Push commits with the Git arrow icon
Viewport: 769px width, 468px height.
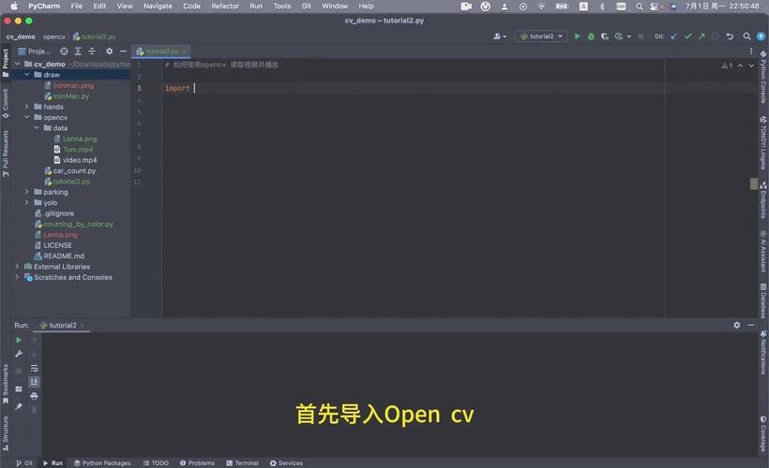[701, 37]
